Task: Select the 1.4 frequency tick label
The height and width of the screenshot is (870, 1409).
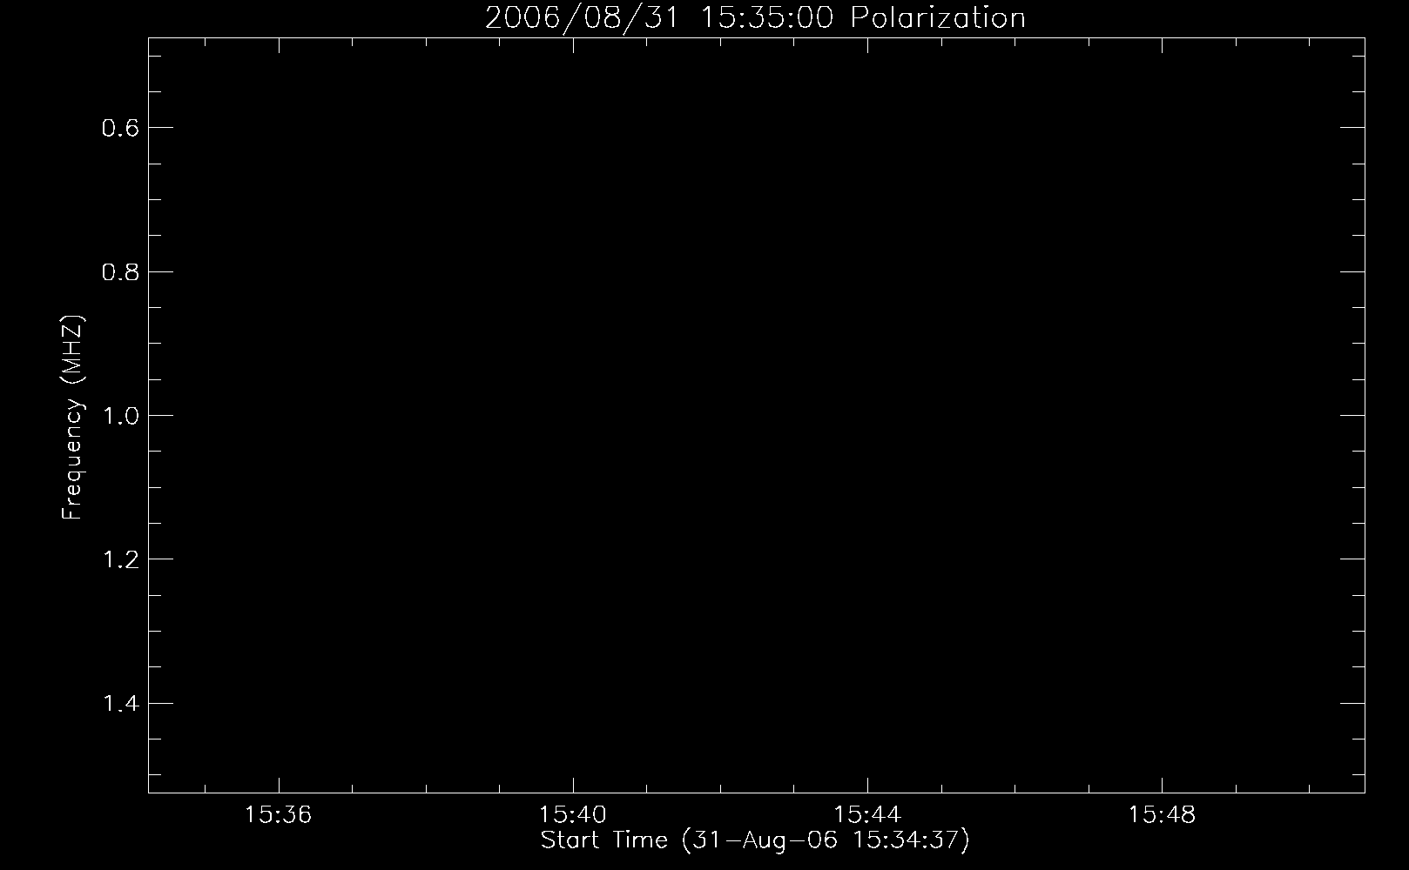Action: (120, 704)
